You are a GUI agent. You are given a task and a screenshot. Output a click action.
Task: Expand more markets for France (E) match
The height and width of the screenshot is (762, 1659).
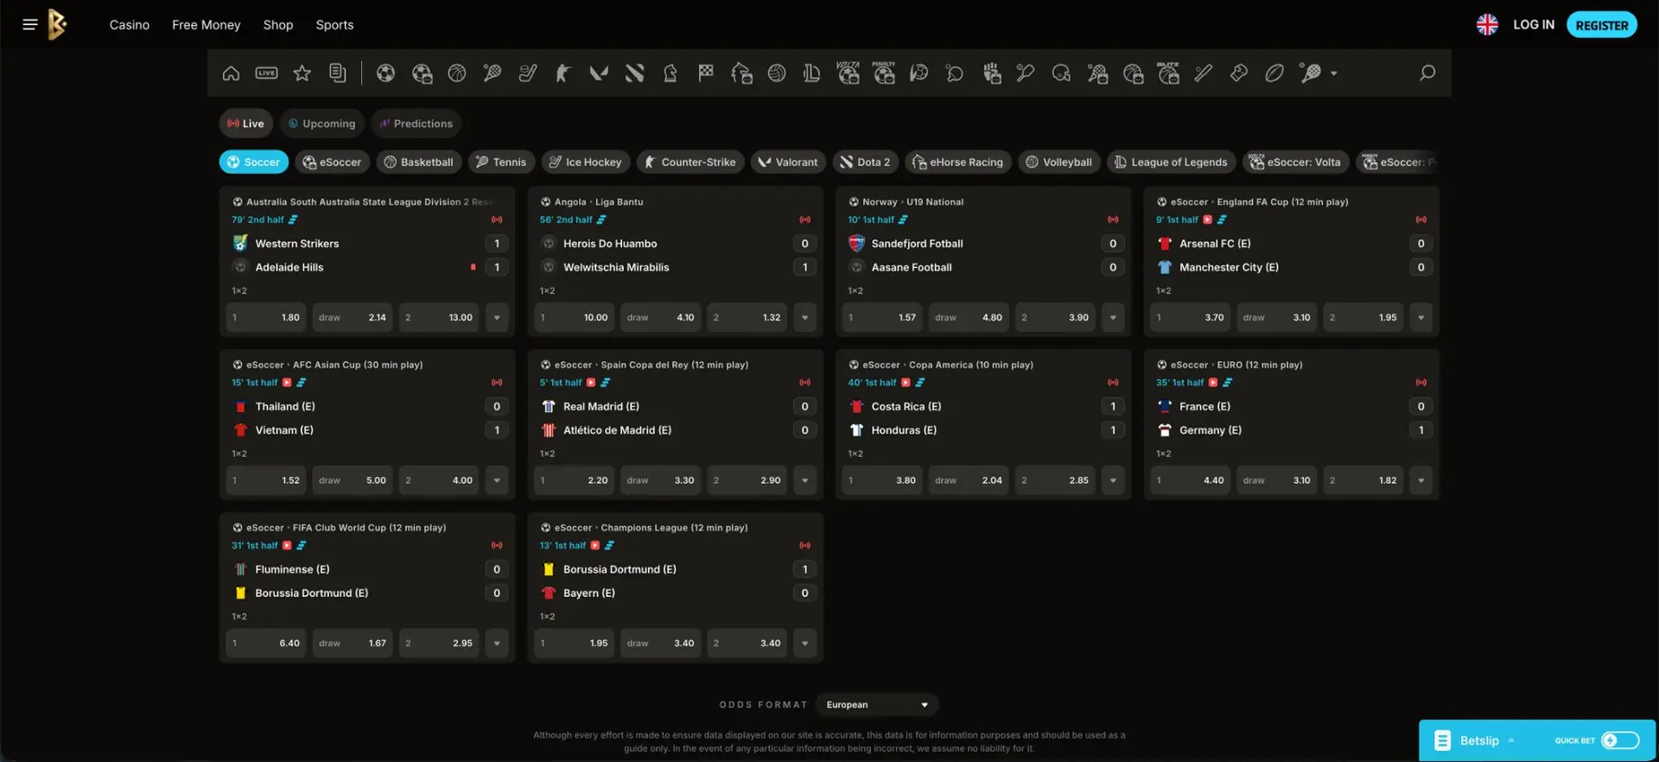pos(1421,480)
